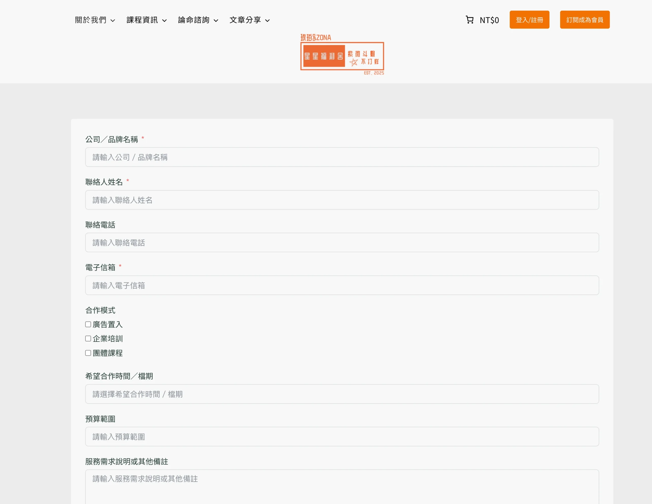The height and width of the screenshot is (504, 652).
Task: Click the 登入/註冊 button
Action: click(x=529, y=20)
